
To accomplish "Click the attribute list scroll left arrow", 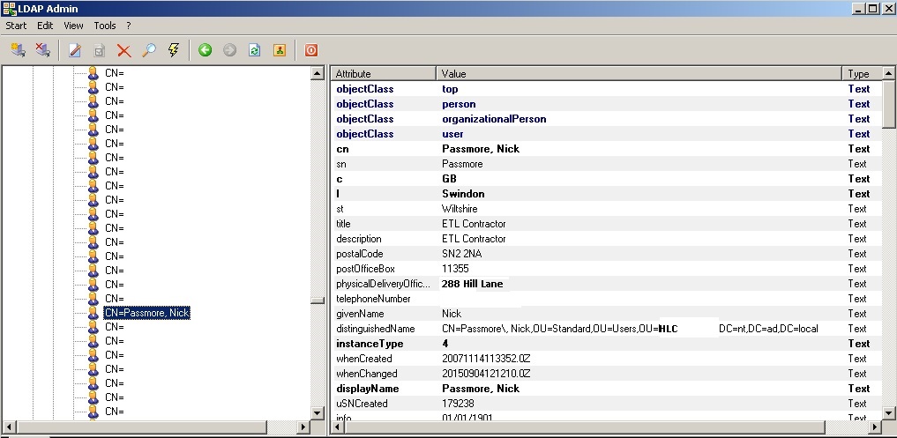I will (338, 427).
